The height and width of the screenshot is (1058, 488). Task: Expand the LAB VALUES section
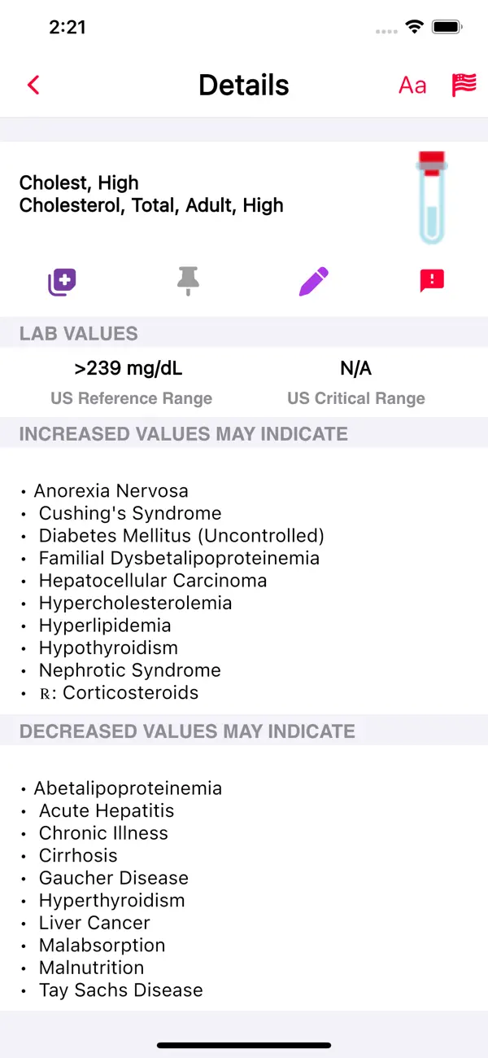(x=79, y=333)
